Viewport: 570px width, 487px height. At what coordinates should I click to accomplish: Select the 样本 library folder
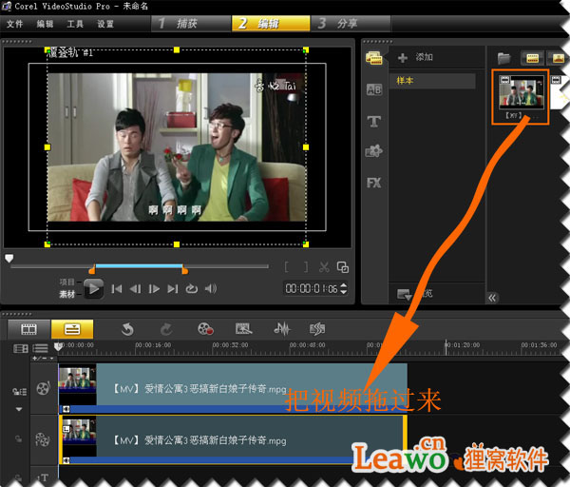(432, 81)
